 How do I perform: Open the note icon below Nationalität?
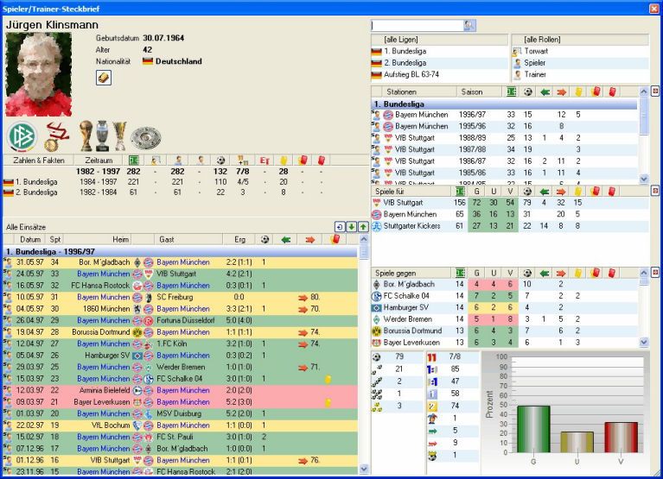pos(104,78)
